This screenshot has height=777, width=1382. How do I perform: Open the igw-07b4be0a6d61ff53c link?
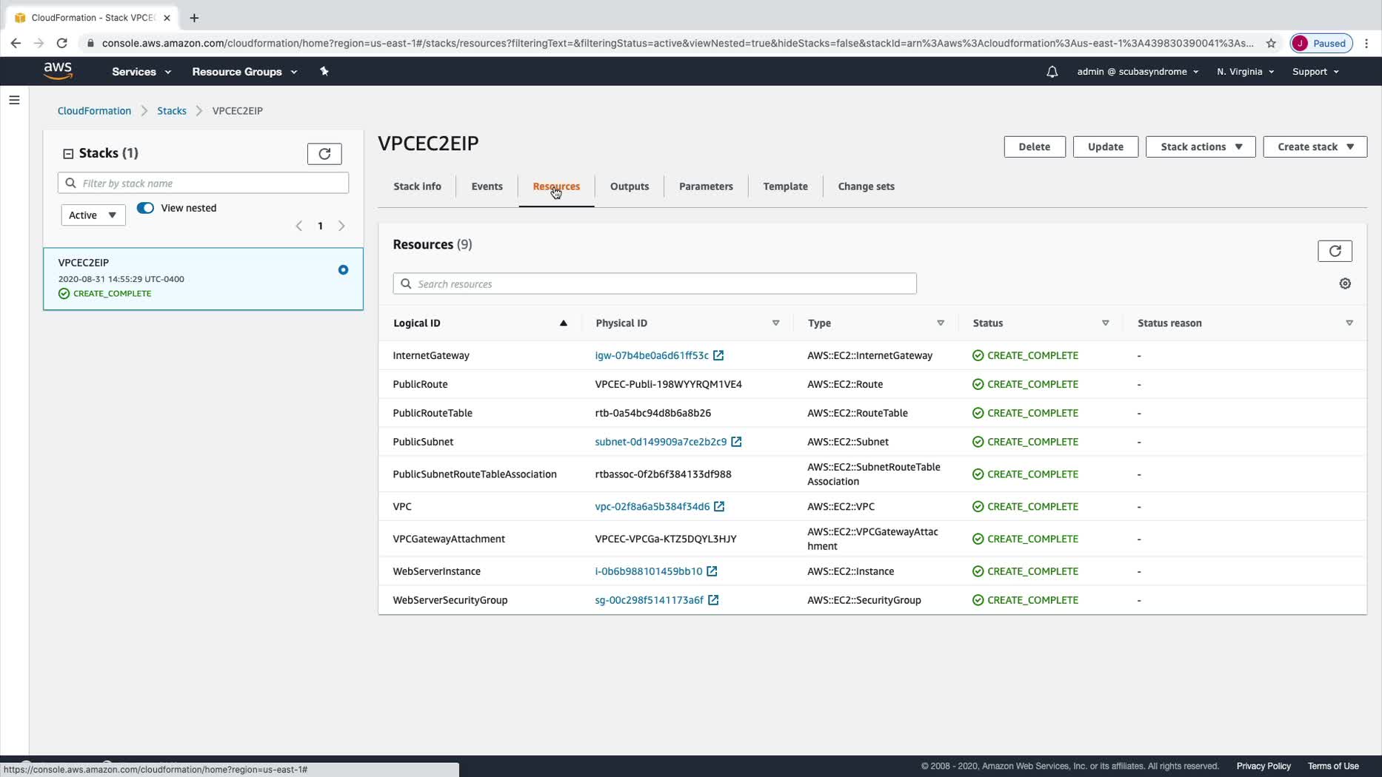pyautogui.click(x=652, y=355)
